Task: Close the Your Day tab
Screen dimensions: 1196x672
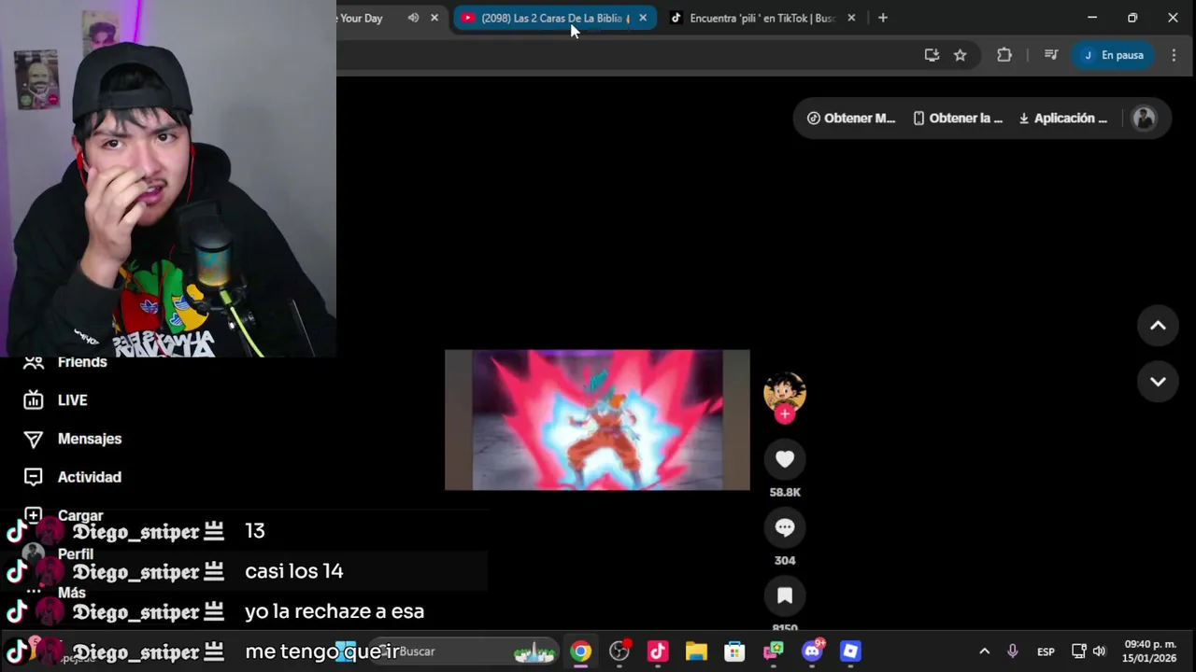Action: (x=434, y=18)
